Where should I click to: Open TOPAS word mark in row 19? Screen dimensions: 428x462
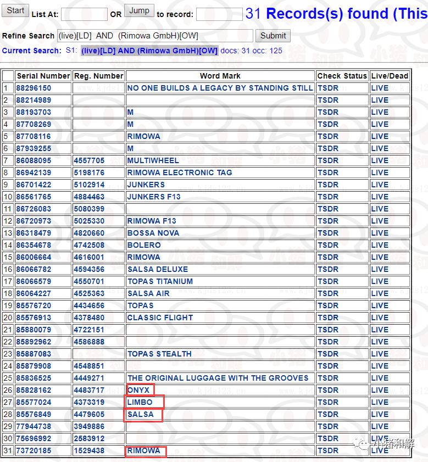coord(140,305)
